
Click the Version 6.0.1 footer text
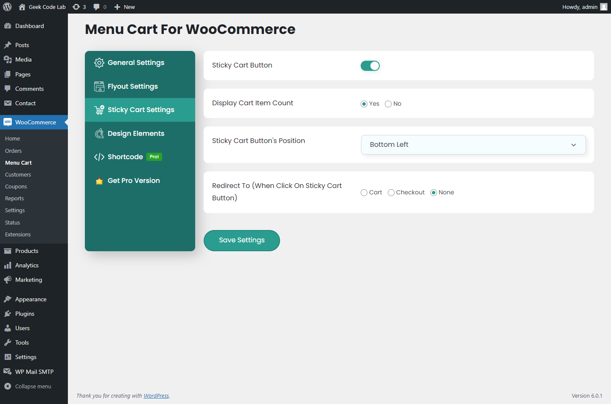click(587, 396)
